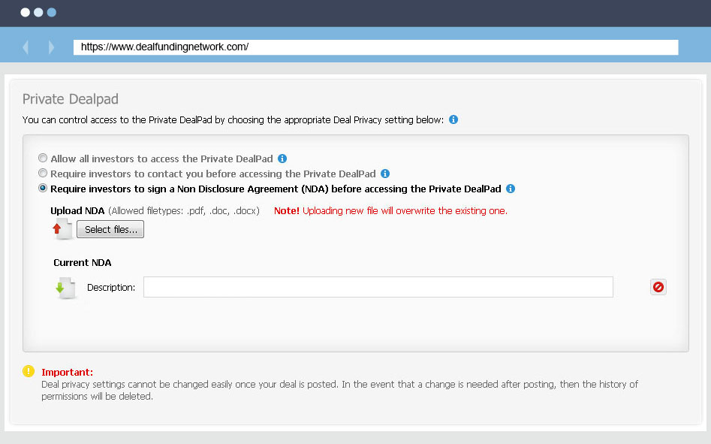Viewport: 711px width, 444px height.
Task: Click the blue window dot in title bar
Action: pyautogui.click(x=51, y=13)
